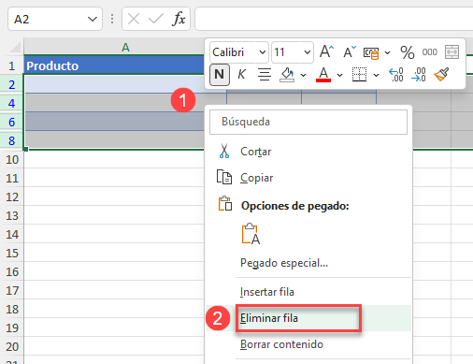Click the Producto header cell
The image size is (473, 364).
[x=115, y=66]
